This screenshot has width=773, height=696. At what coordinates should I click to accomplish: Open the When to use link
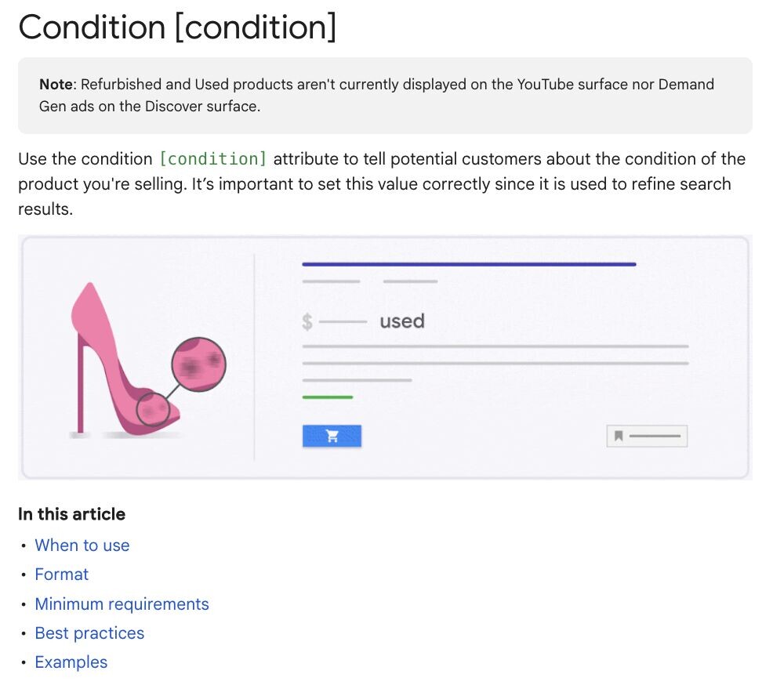[82, 546]
